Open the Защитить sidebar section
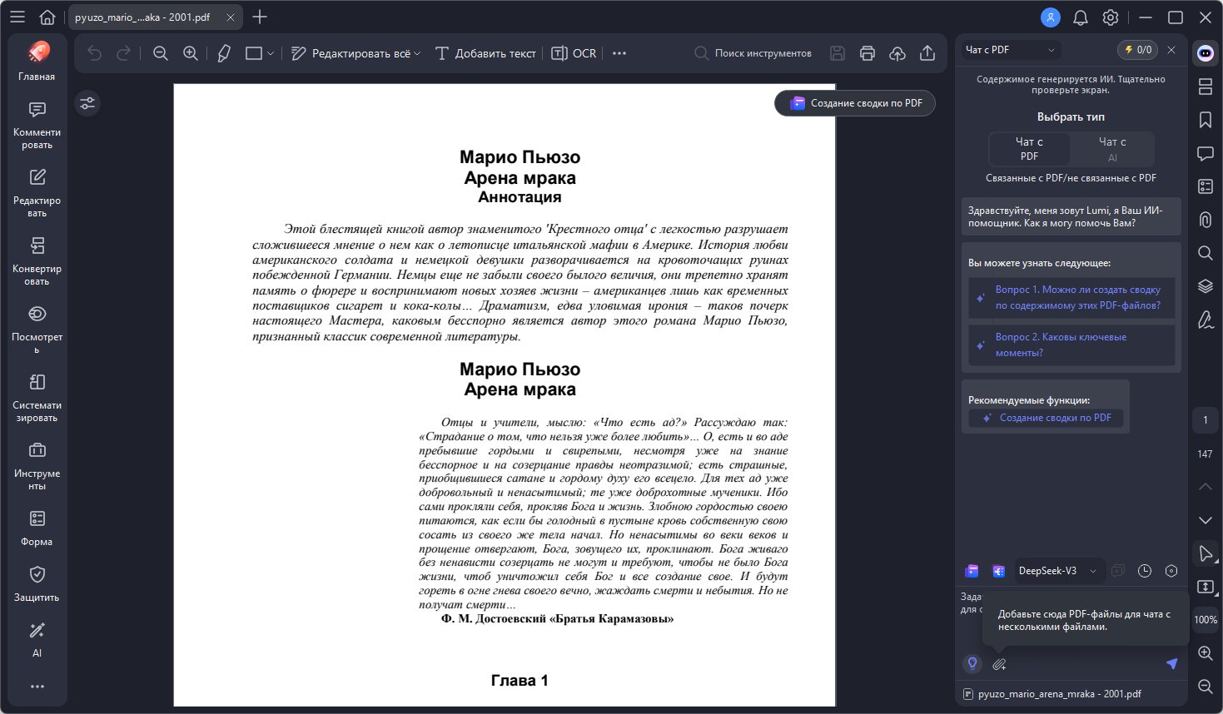1223x714 pixels. click(x=37, y=583)
